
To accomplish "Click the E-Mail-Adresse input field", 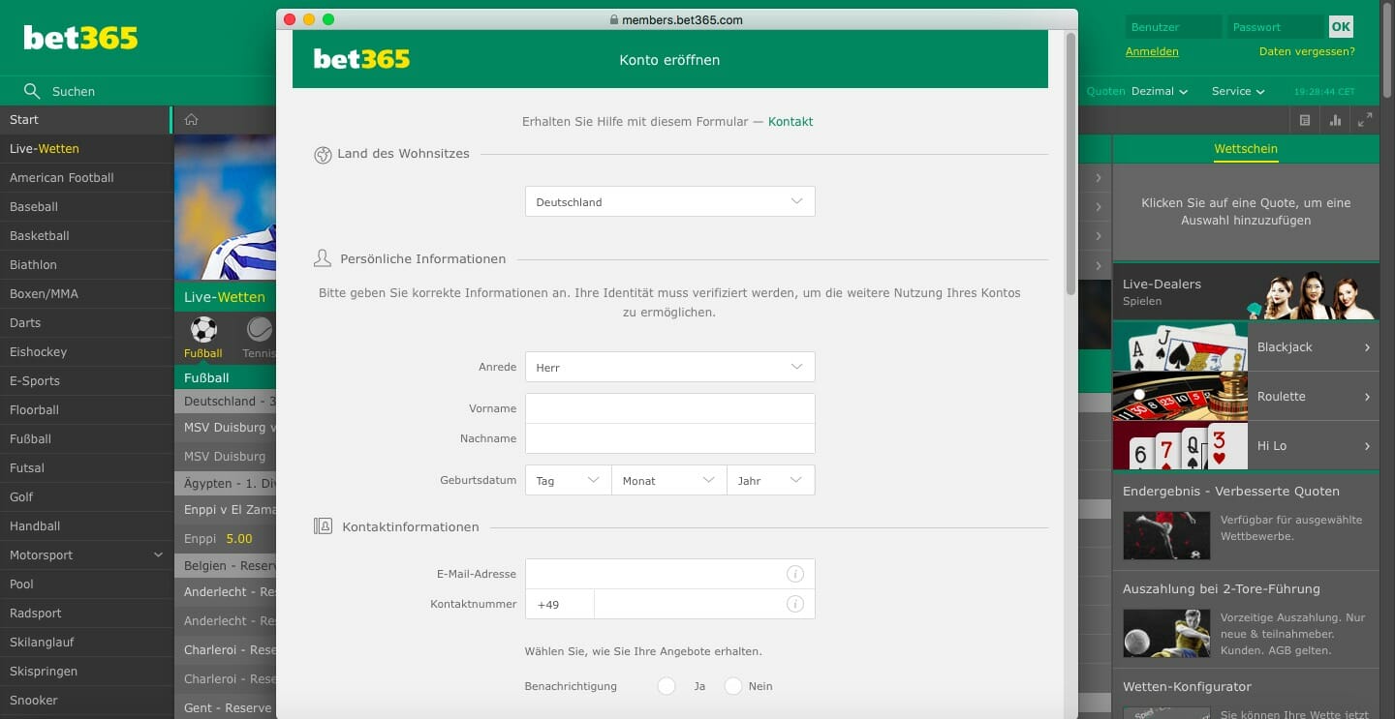I will pos(669,574).
